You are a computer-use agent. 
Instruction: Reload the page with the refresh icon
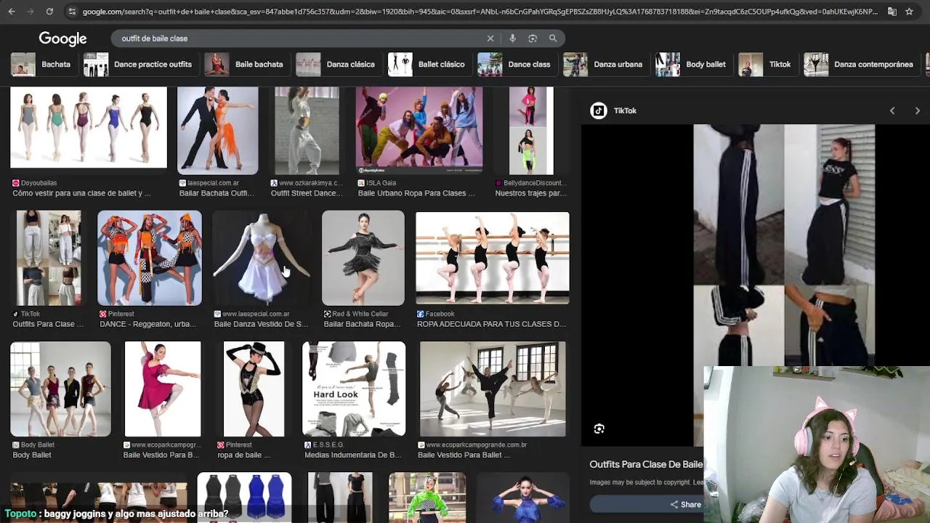(49, 12)
